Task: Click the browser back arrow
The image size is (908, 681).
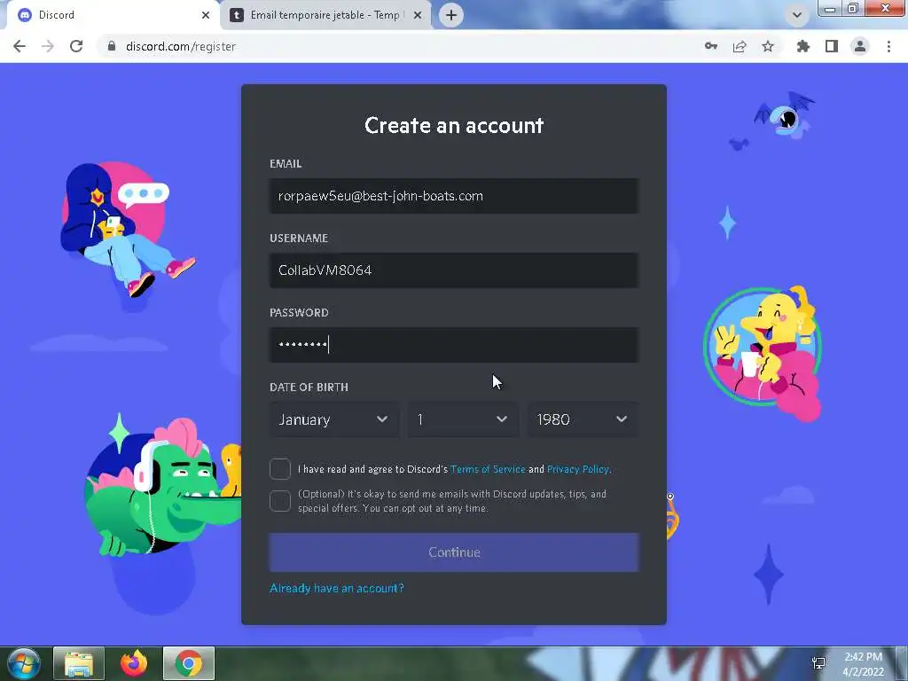Action: coord(20,46)
